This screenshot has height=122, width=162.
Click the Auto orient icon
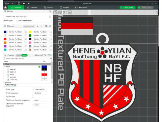pos(65,12)
